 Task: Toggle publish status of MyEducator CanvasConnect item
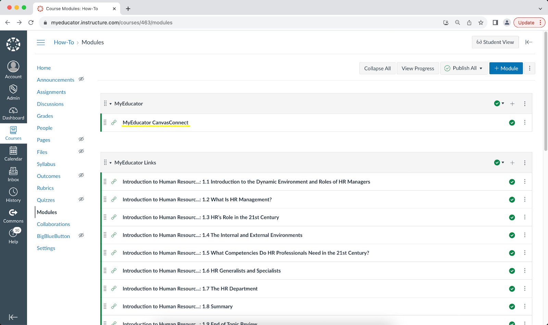pyautogui.click(x=512, y=123)
